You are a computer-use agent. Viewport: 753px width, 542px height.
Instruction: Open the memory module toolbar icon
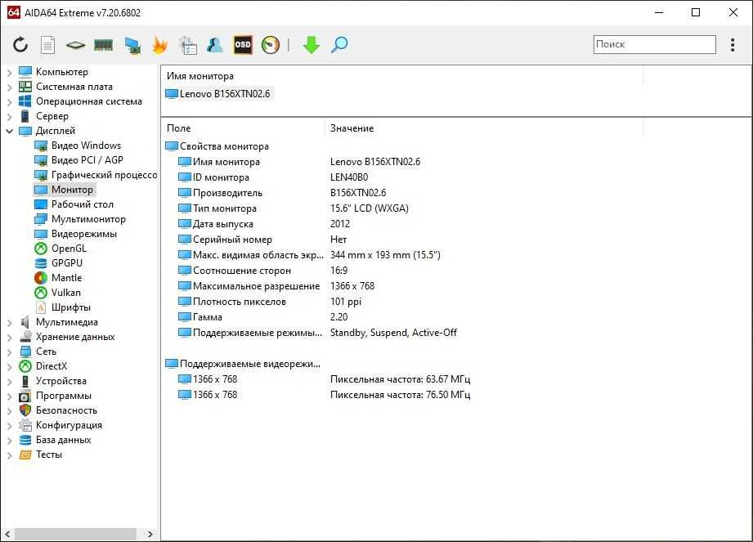[x=103, y=45]
